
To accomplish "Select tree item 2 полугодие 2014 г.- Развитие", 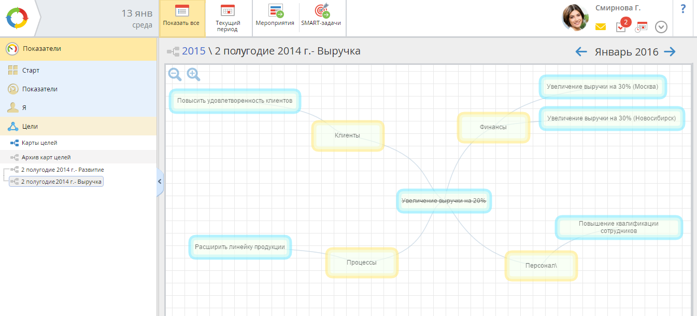I will 62,170.
